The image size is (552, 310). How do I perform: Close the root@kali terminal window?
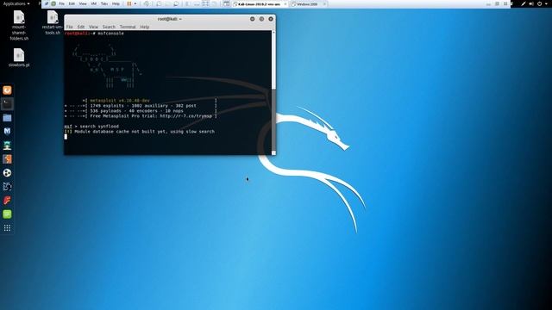point(271,19)
